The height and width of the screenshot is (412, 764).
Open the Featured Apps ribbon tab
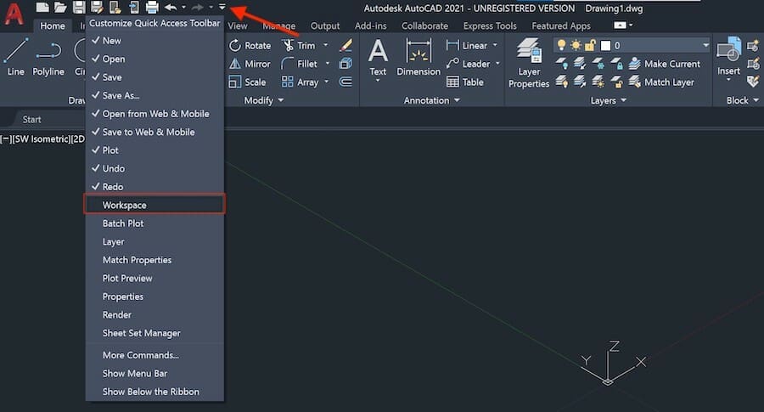561,25
